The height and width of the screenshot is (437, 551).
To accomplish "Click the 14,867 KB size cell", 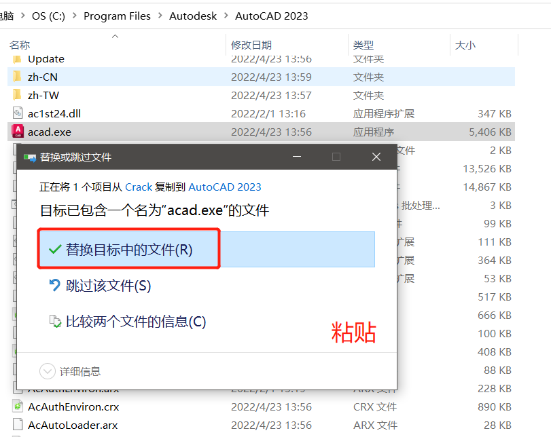I will pos(487,187).
